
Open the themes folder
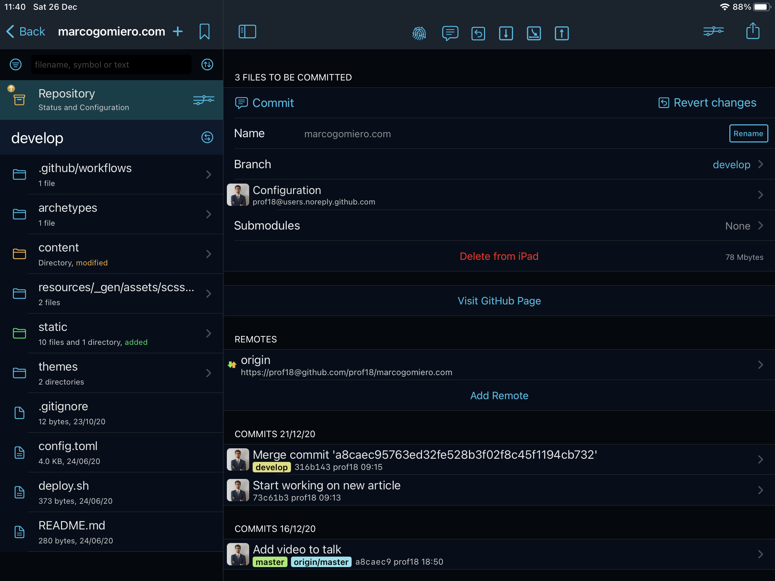(112, 373)
